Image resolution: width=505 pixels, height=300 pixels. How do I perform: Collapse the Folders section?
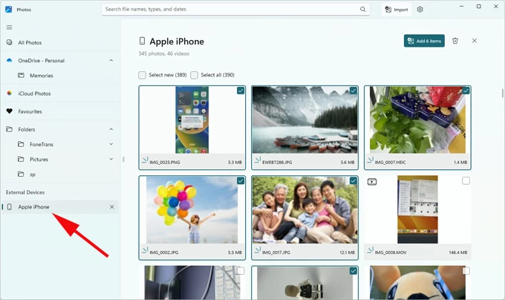click(x=111, y=129)
